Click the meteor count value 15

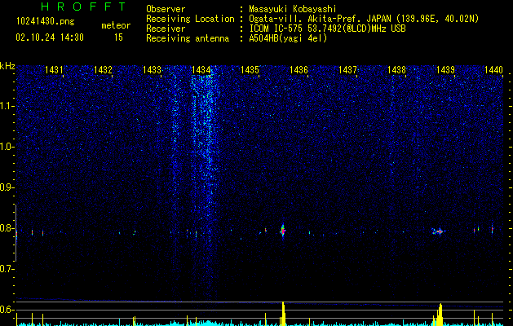[x=118, y=37]
